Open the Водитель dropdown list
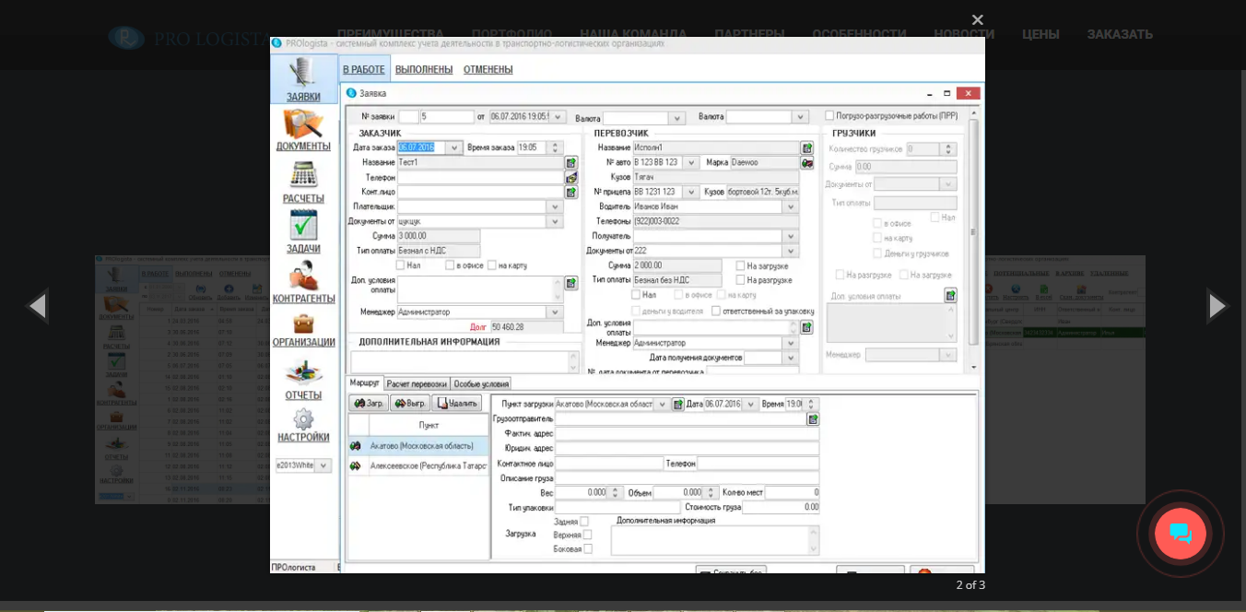This screenshot has height=612, width=1246. coord(790,206)
